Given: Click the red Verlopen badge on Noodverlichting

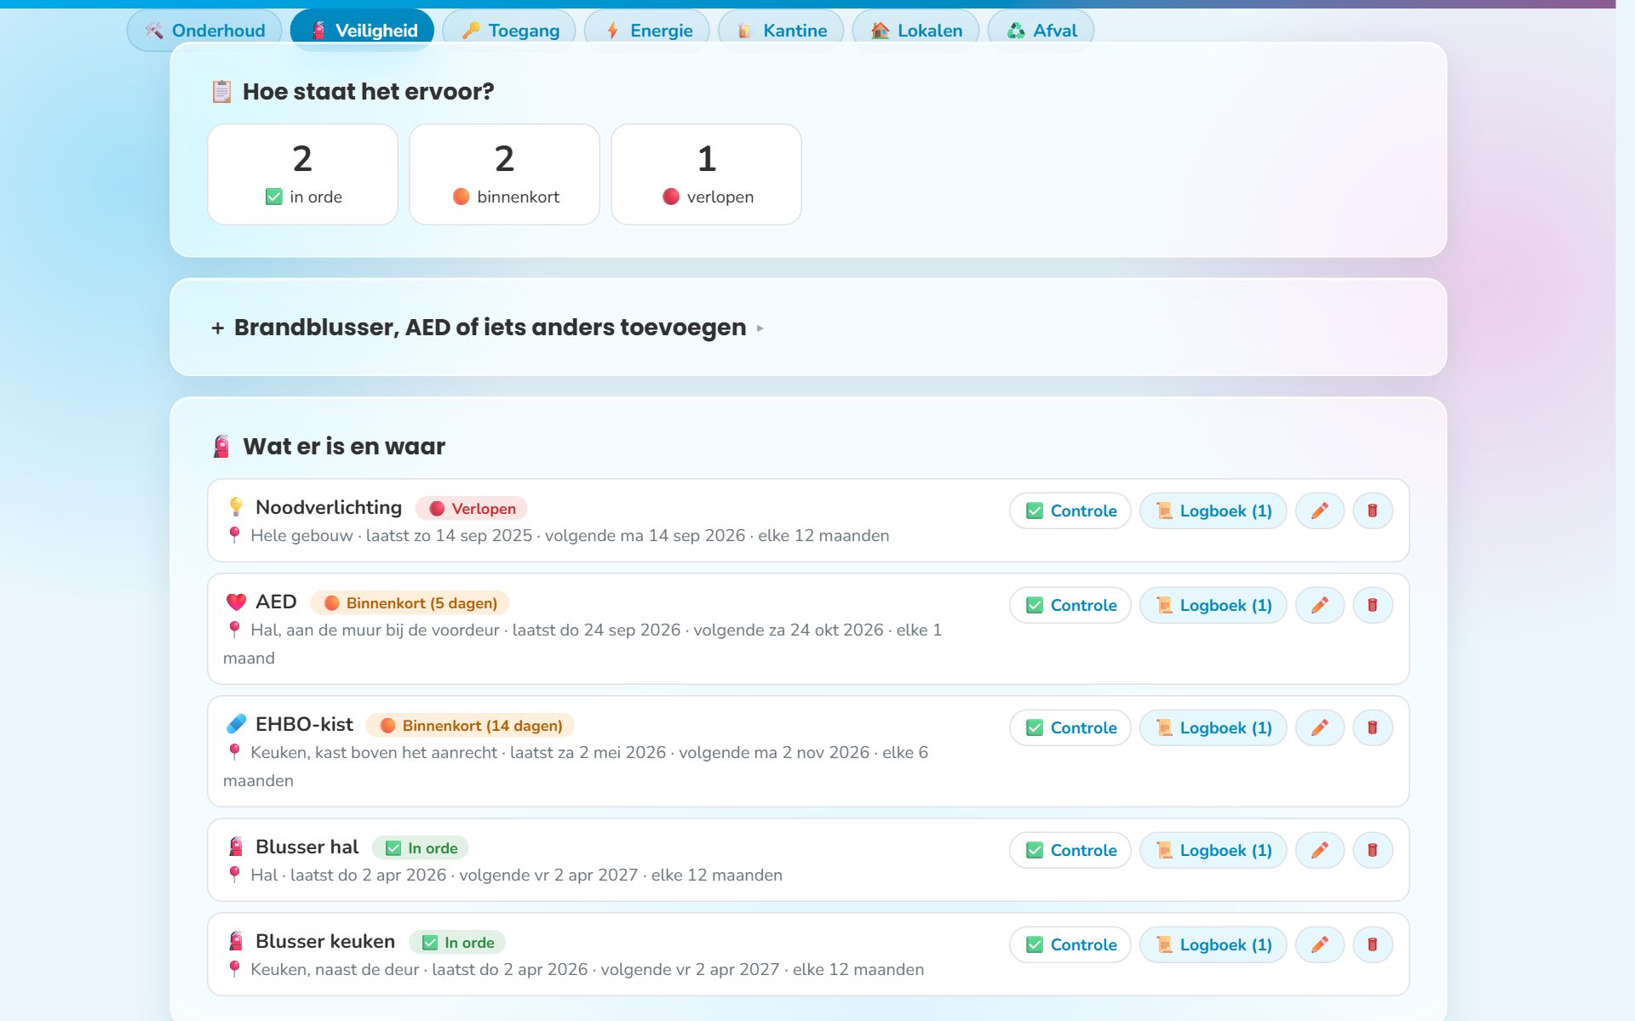Looking at the screenshot, I should [x=472, y=508].
